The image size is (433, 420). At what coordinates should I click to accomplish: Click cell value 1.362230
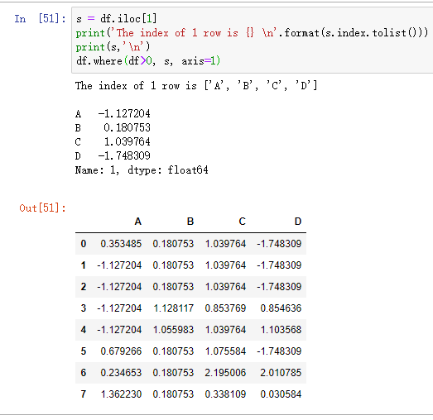tap(121, 394)
